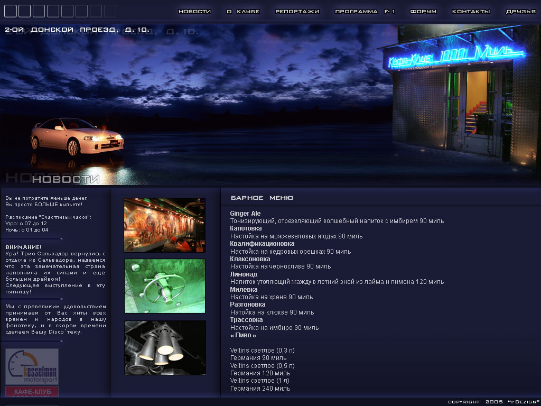Navigate to КОНТАКТЫ
The image size is (541, 406).
[x=471, y=12]
